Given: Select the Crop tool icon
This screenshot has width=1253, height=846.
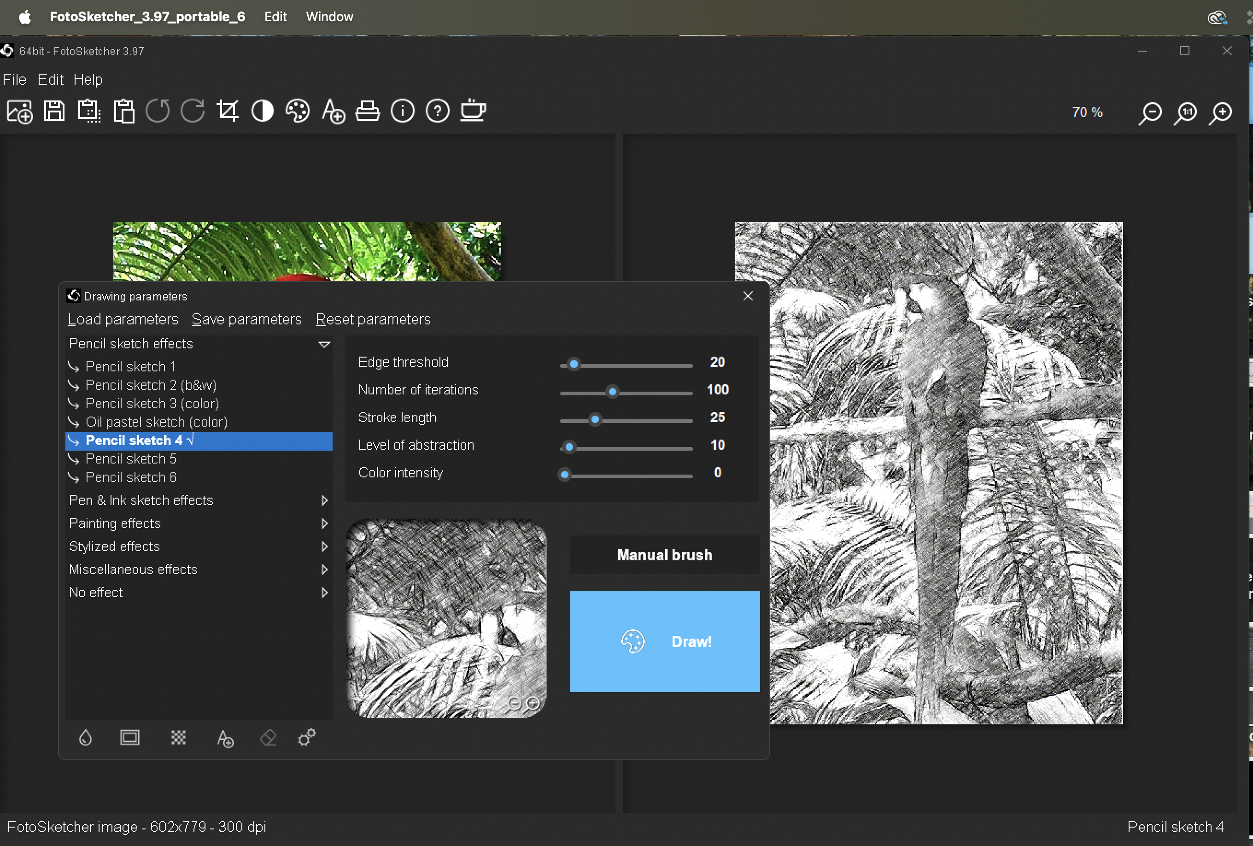Looking at the screenshot, I should click(x=227, y=111).
